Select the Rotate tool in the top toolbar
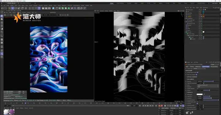 click(16, 8)
